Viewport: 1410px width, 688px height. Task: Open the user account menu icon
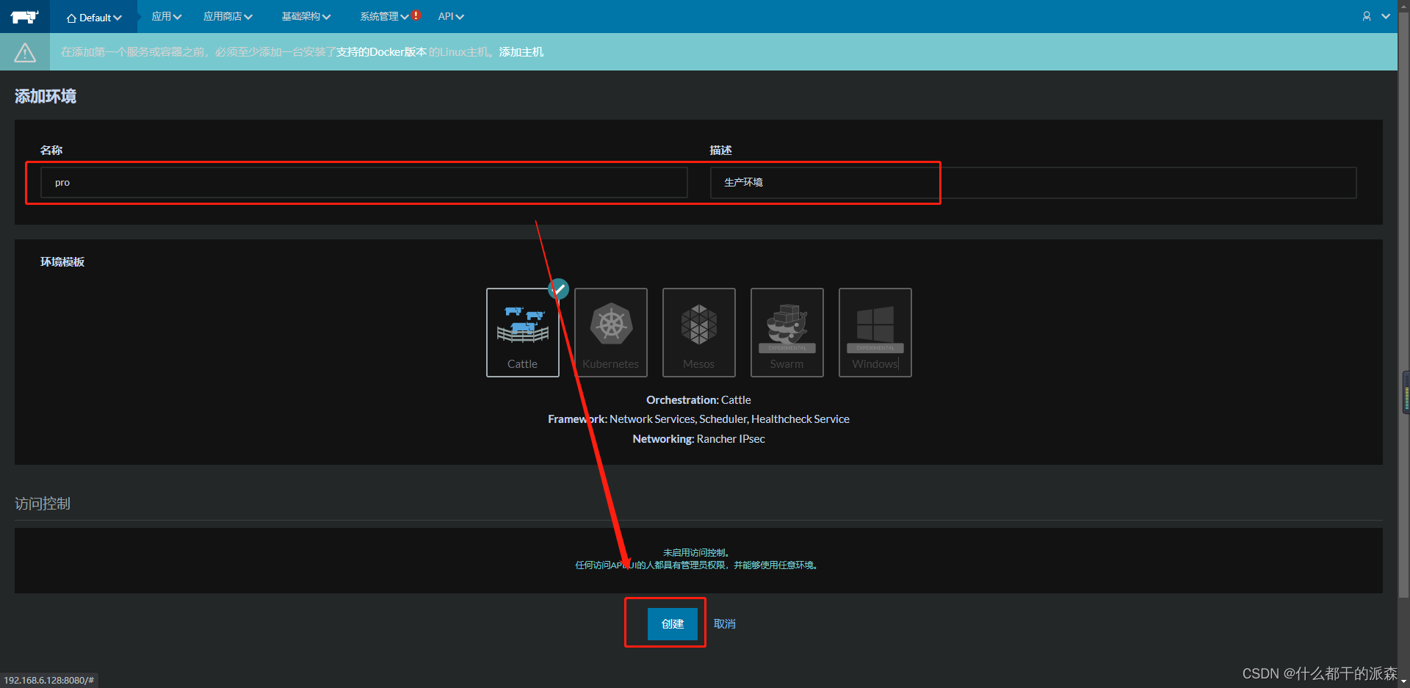pyautogui.click(x=1367, y=16)
